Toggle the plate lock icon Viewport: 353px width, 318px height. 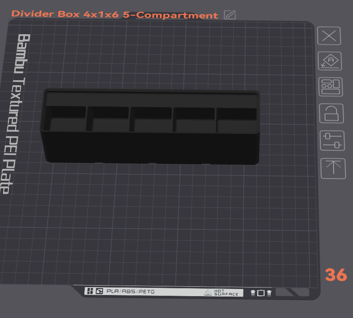pyautogui.click(x=332, y=113)
